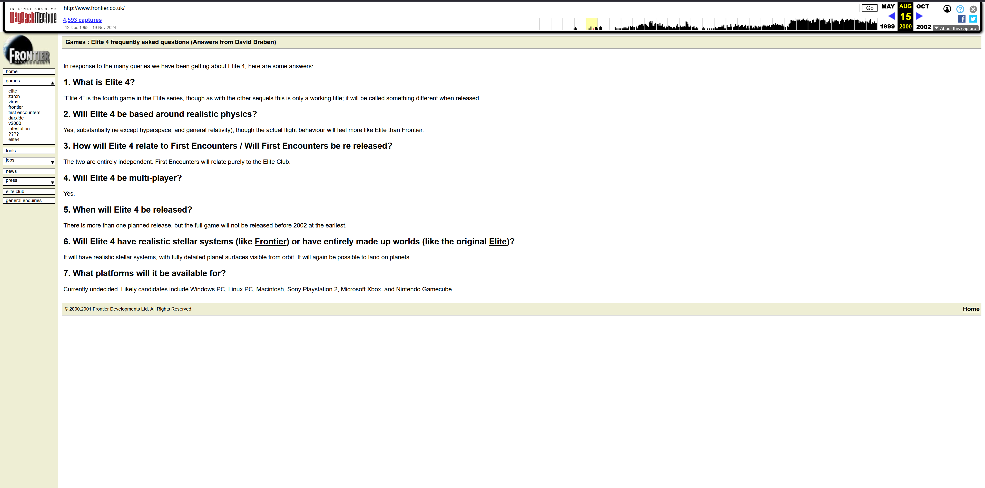Select elite in games submenu
Screen dimensions: 985x488
pyautogui.click(x=13, y=91)
